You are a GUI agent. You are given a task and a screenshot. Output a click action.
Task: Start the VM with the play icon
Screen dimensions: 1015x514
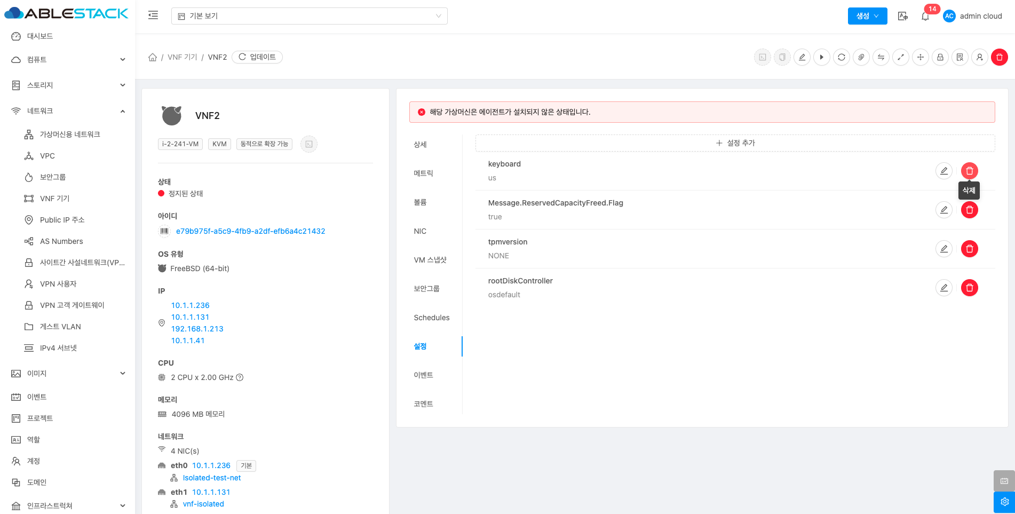coord(822,57)
